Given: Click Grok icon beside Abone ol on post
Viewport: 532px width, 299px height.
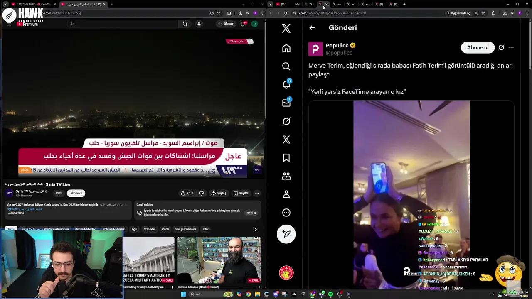Looking at the screenshot, I should pos(501,47).
